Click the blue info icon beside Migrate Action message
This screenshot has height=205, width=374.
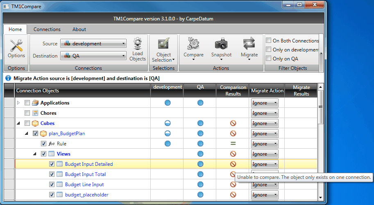tap(8, 78)
